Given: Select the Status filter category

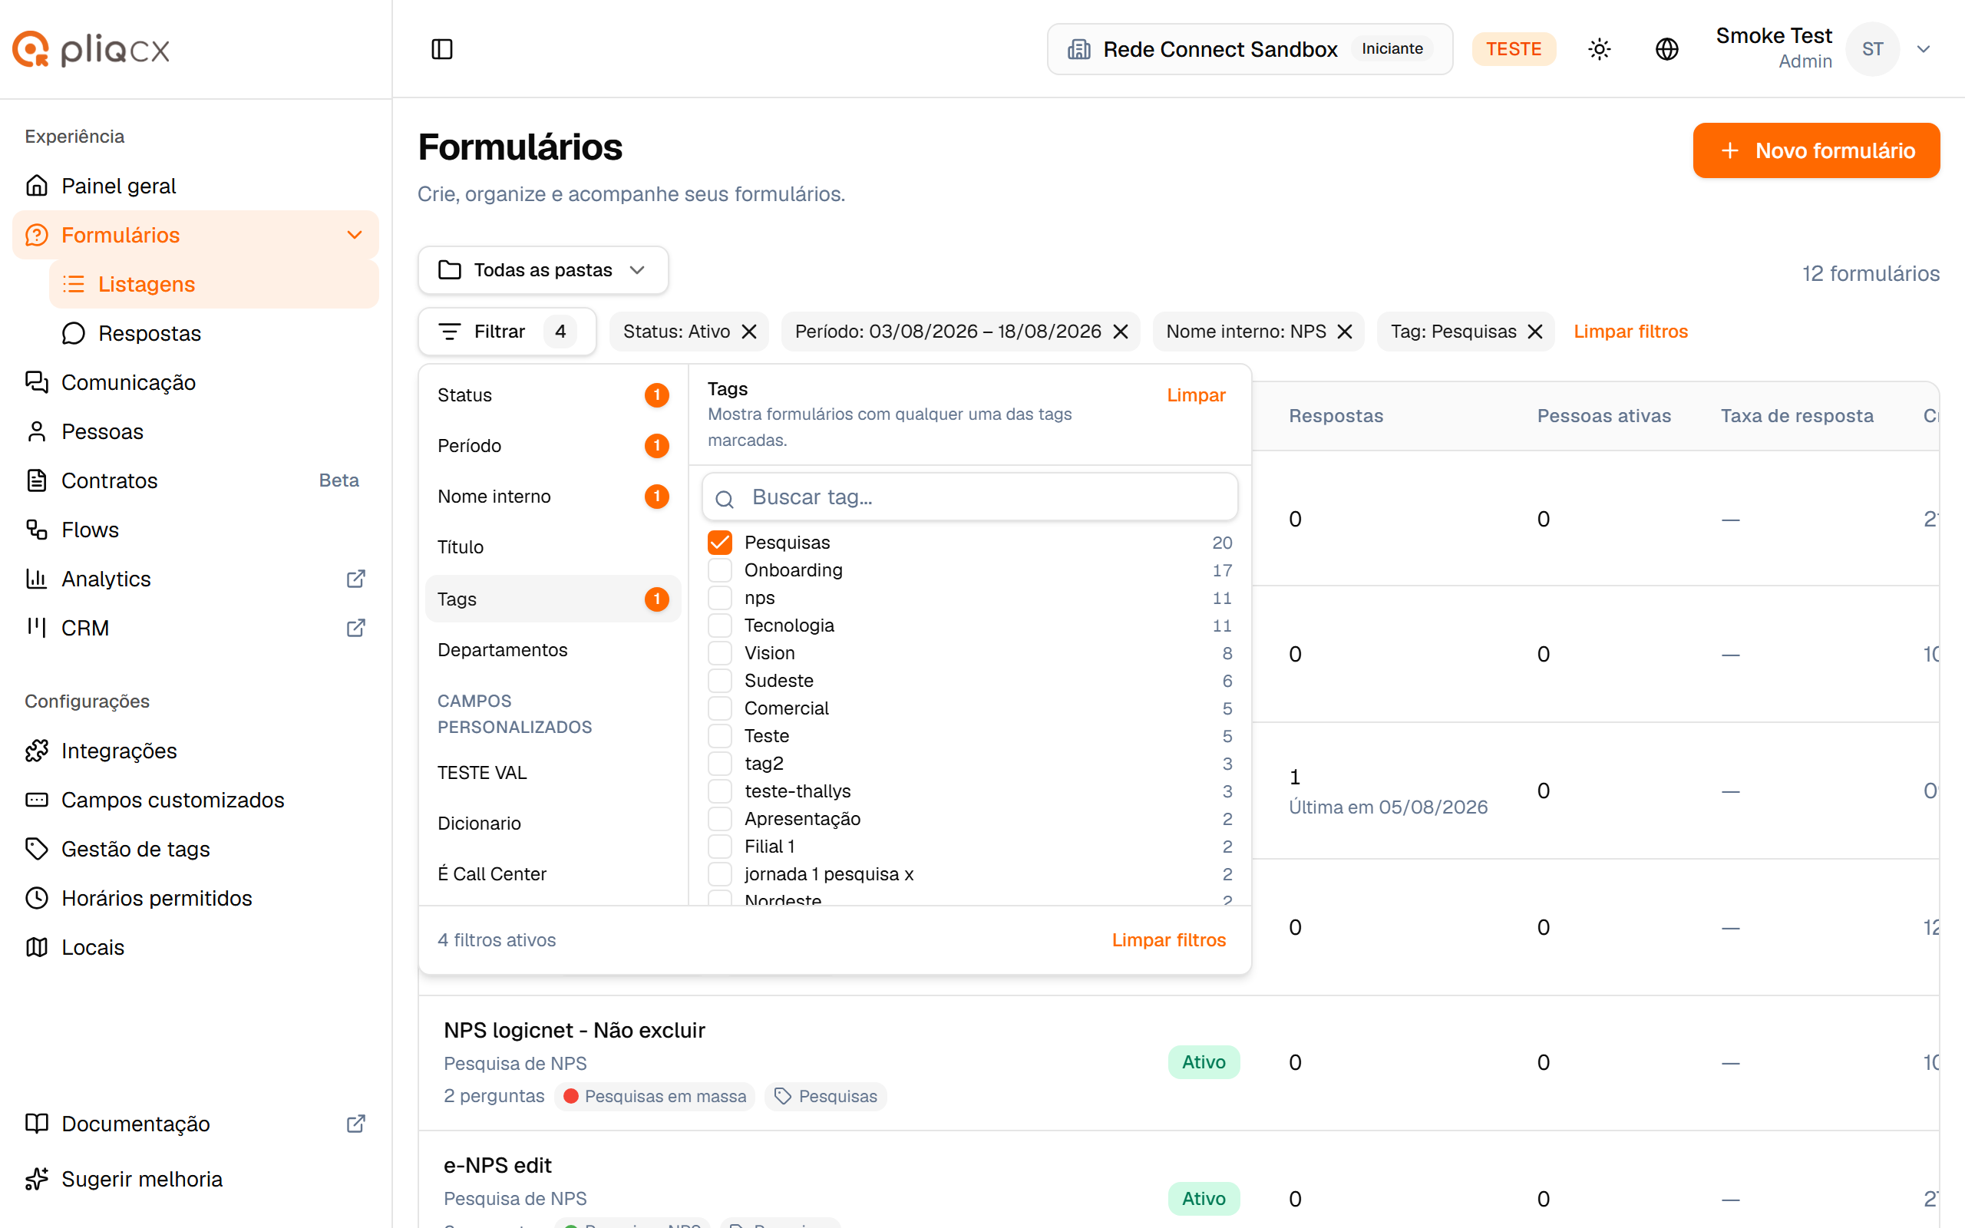Looking at the screenshot, I should (552, 394).
